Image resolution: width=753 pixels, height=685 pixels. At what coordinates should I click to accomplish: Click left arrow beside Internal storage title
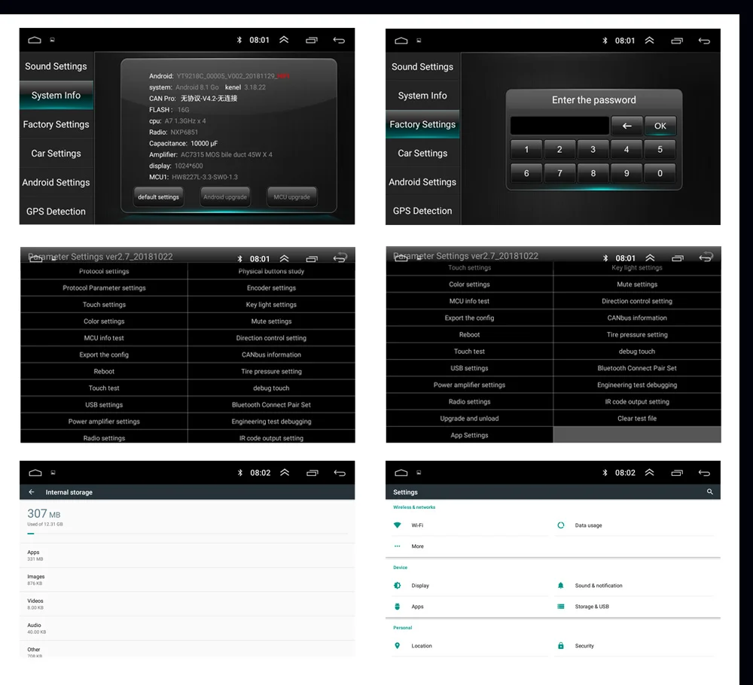[32, 492]
